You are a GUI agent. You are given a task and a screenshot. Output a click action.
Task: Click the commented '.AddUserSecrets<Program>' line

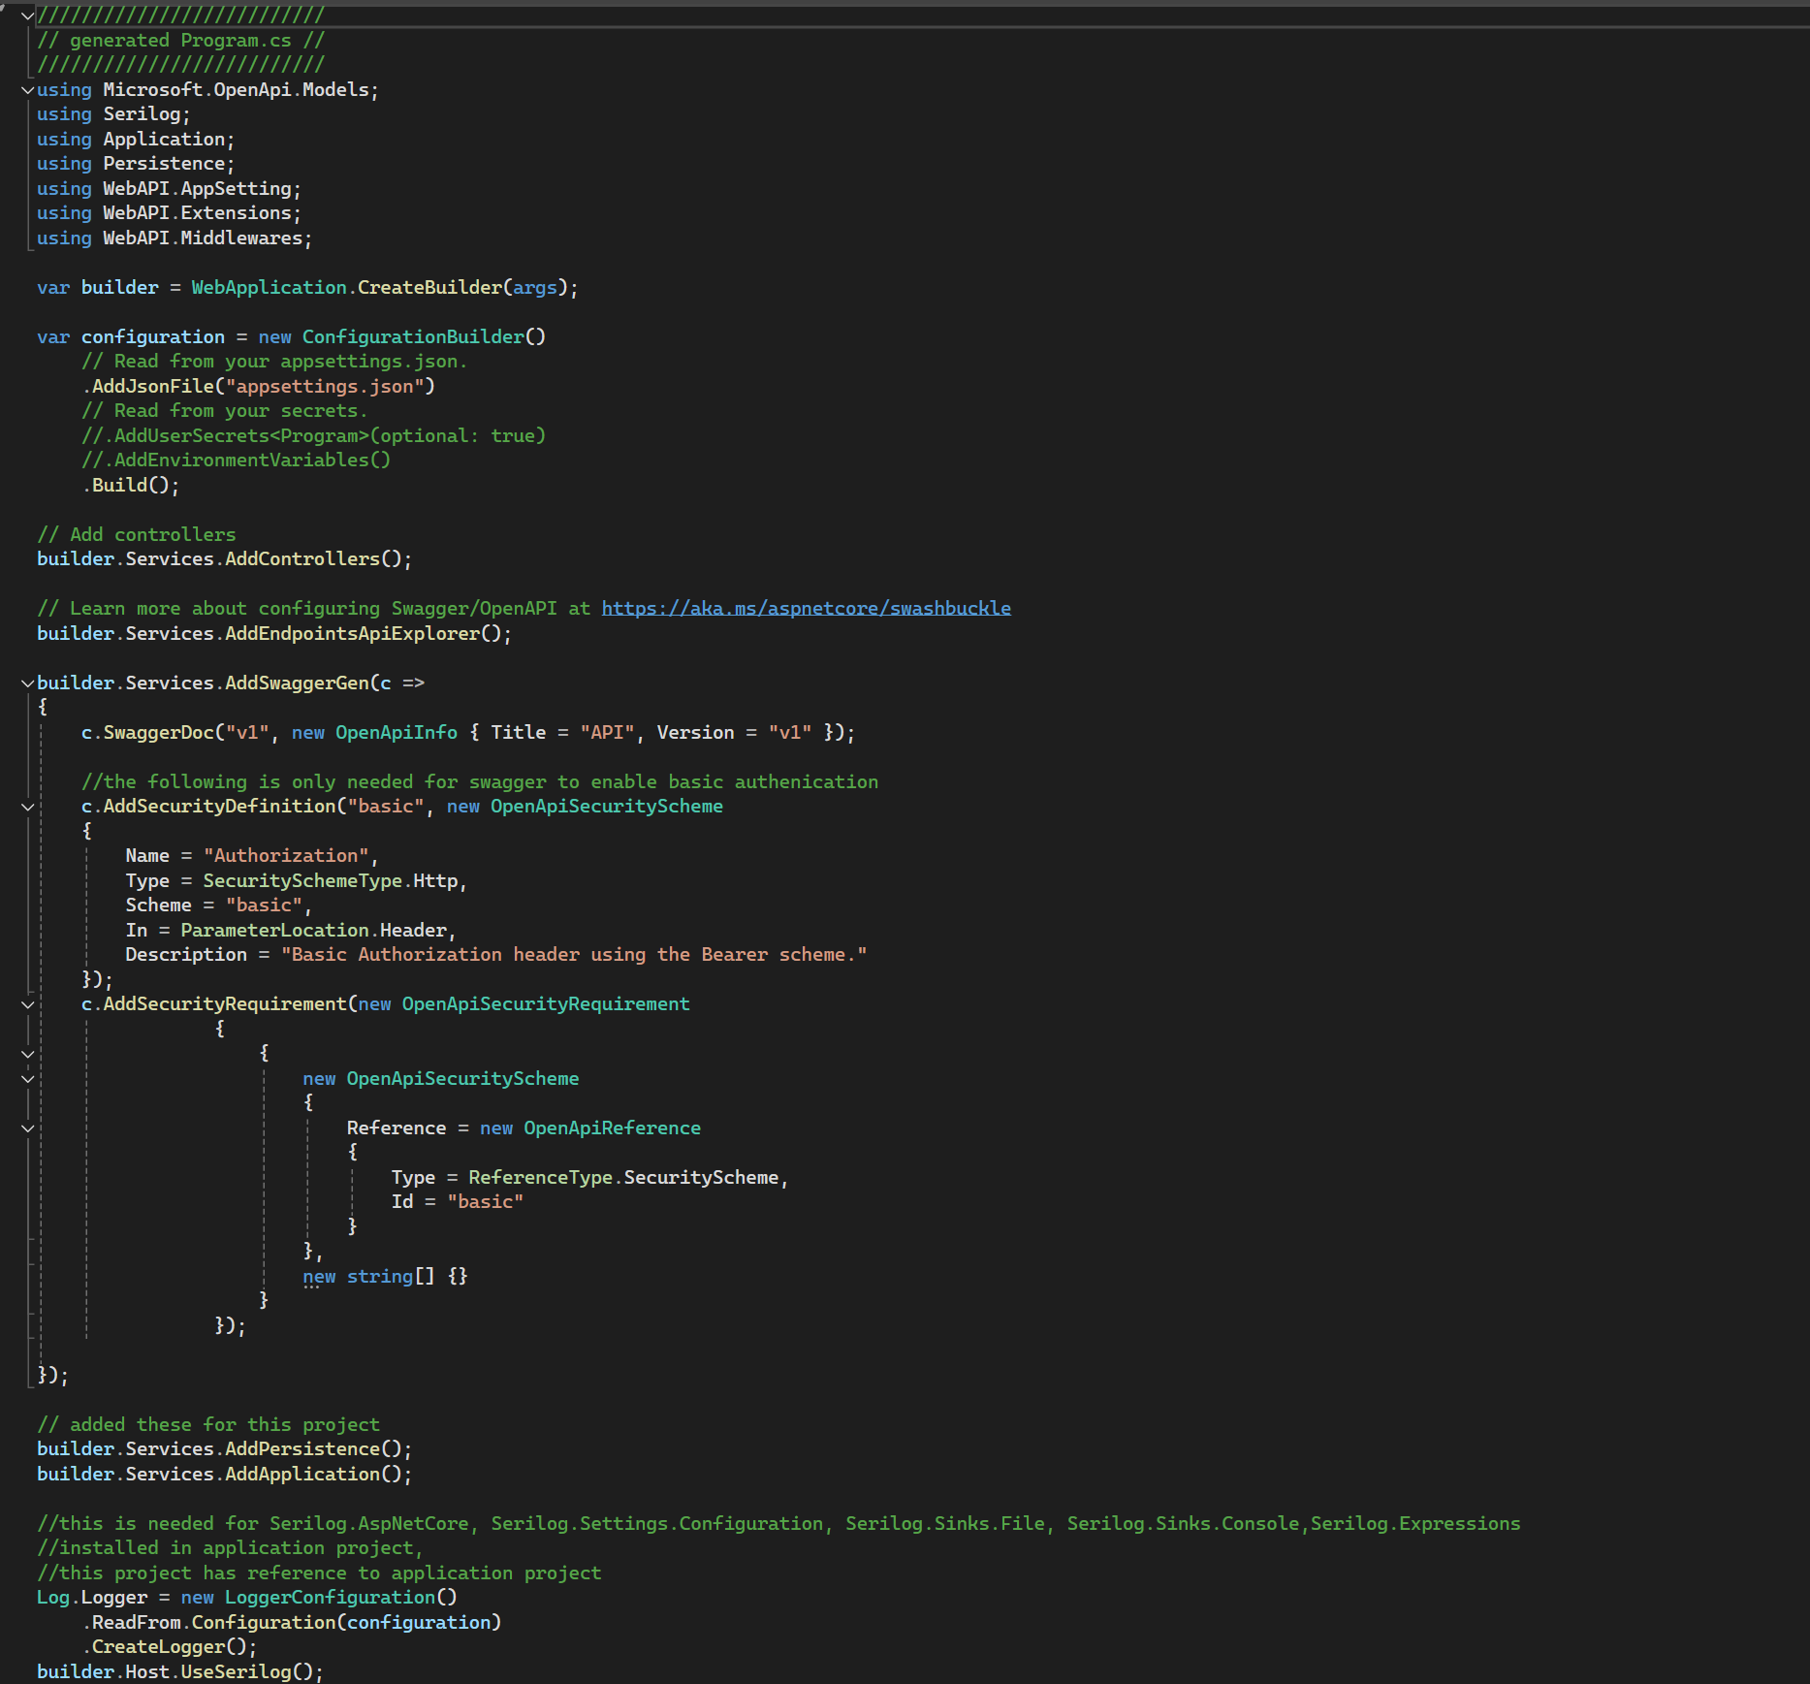pyautogui.click(x=314, y=435)
